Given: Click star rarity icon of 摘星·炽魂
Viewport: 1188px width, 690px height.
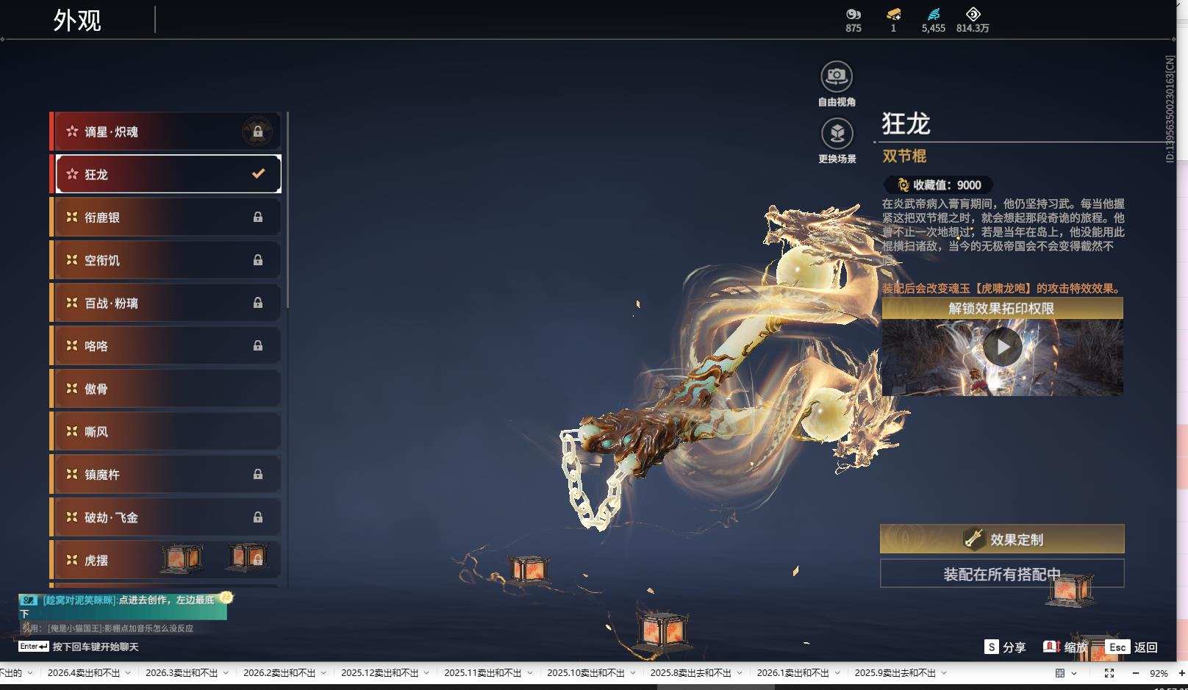Looking at the screenshot, I should pos(72,132).
